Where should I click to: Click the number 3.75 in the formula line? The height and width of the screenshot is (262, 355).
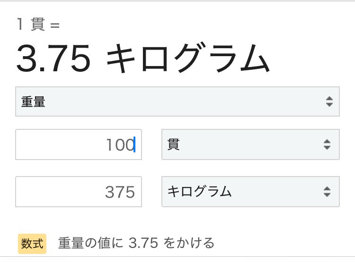click(x=143, y=243)
